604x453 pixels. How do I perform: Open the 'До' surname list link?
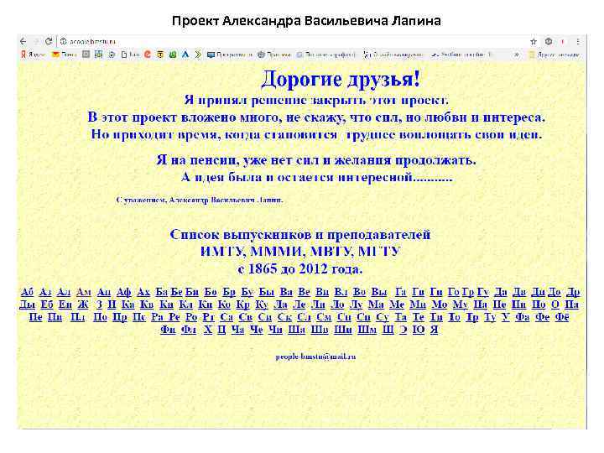coord(555,293)
